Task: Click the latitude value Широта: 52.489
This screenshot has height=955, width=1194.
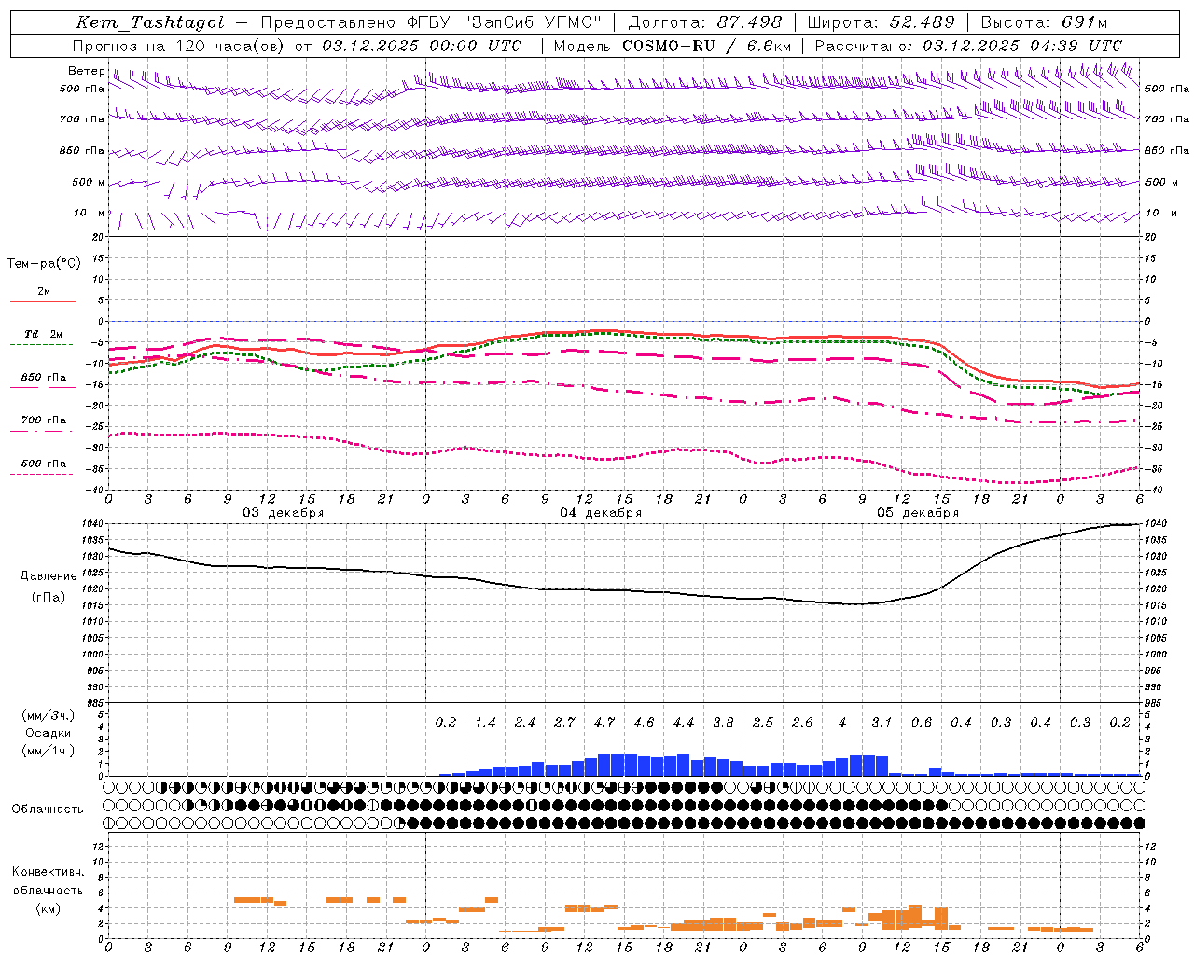Action: [881, 22]
